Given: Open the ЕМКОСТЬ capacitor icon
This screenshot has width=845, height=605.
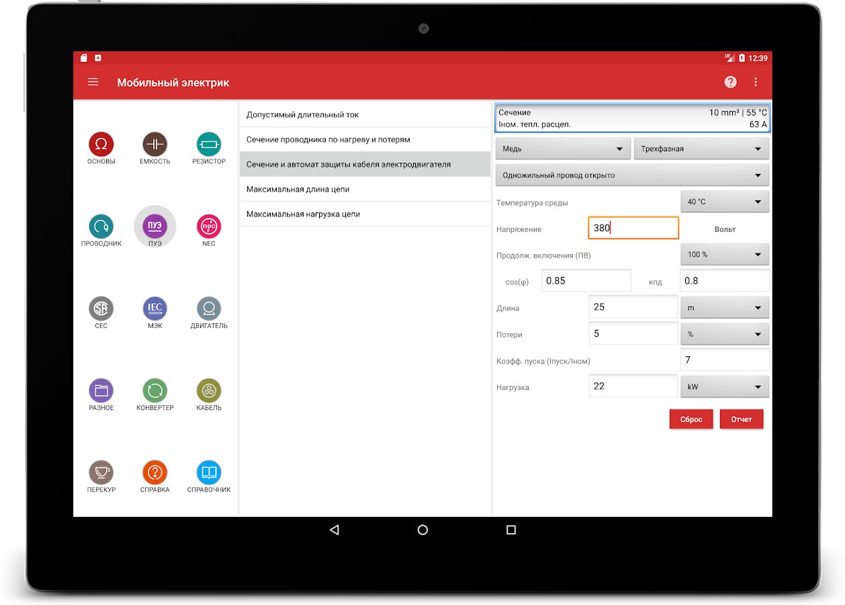Looking at the screenshot, I should click(x=155, y=145).
